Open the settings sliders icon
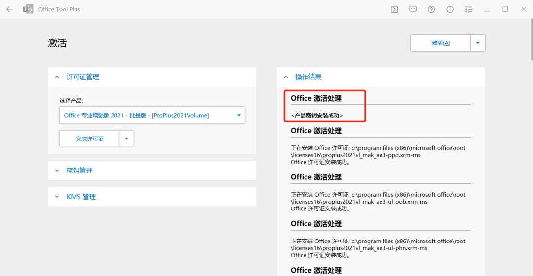The width and height of the screenshot is (533, 276). click(468, 9)
